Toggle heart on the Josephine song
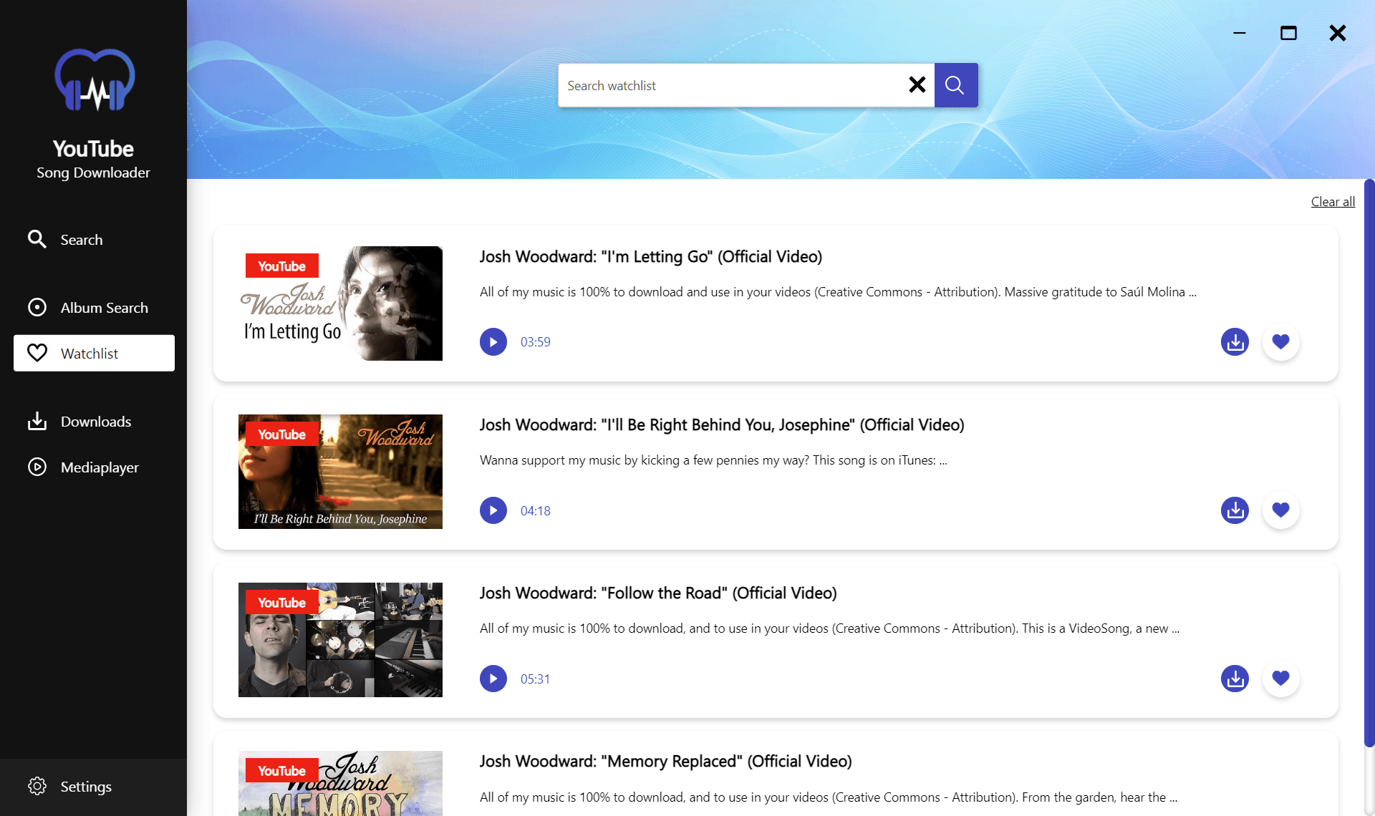 (1280, 510)
